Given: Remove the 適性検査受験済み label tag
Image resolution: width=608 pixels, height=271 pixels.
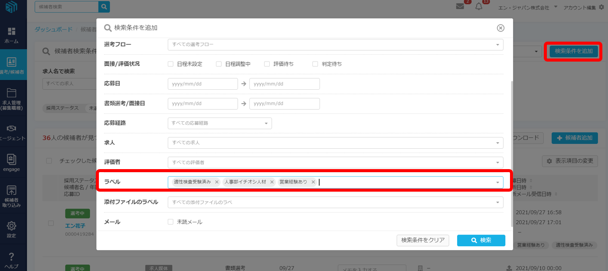Looking at the screenshot, I should pyautogui.click(x=217, y=182).
